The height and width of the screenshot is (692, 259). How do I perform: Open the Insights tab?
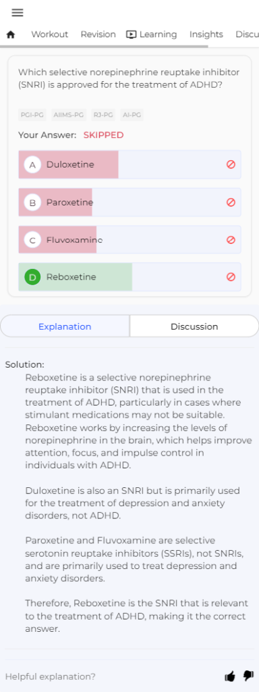pyautogui.click(x=206, y=34)
